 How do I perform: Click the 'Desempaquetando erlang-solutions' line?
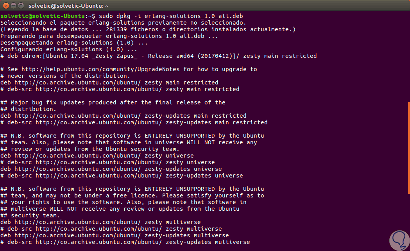[74, 43]
